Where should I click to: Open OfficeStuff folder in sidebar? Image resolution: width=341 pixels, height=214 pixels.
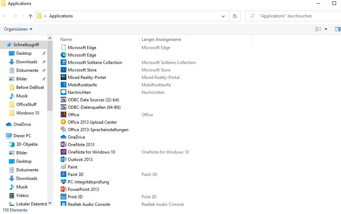[26, 105]
